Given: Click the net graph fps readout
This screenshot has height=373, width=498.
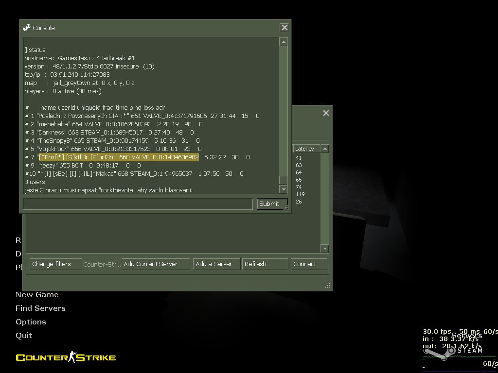Looking at the screenshot, I should [437, 331].
